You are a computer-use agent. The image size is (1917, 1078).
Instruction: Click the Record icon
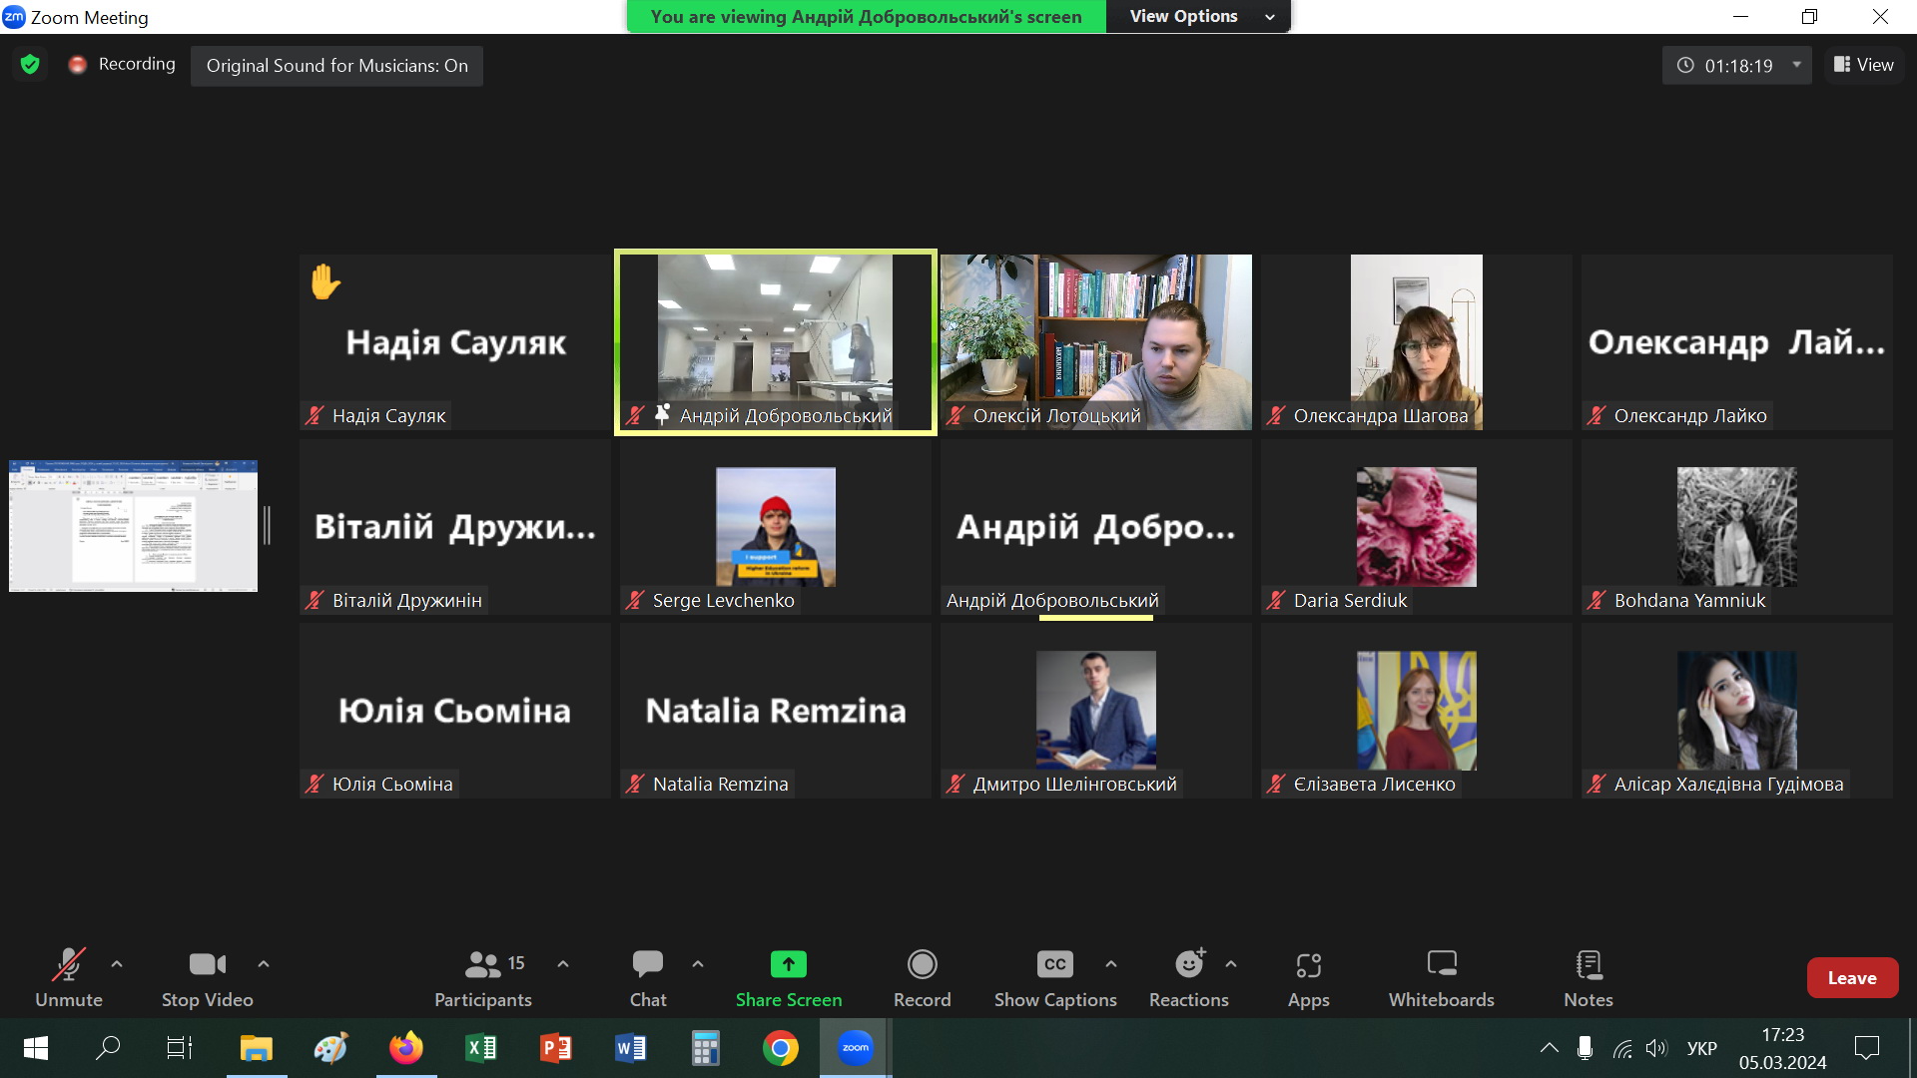pos(922,964)
